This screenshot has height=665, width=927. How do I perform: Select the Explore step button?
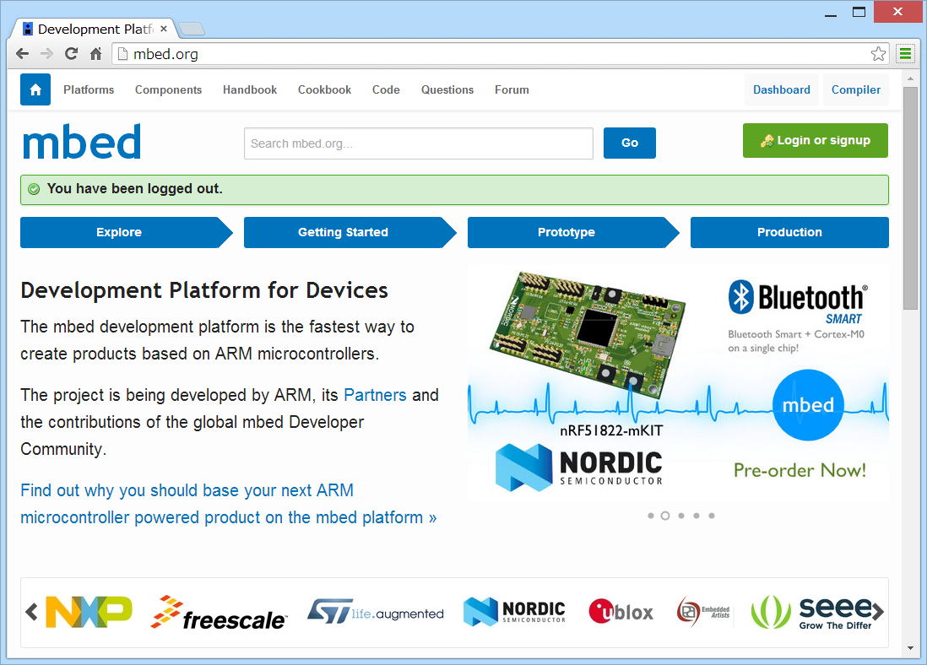[x=126, y=232]
